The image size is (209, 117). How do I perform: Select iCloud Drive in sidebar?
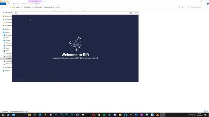(x=8, y=19)
